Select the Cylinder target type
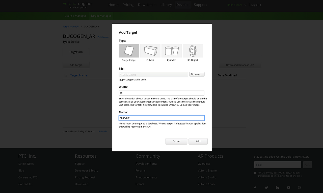 coord(171,51)
